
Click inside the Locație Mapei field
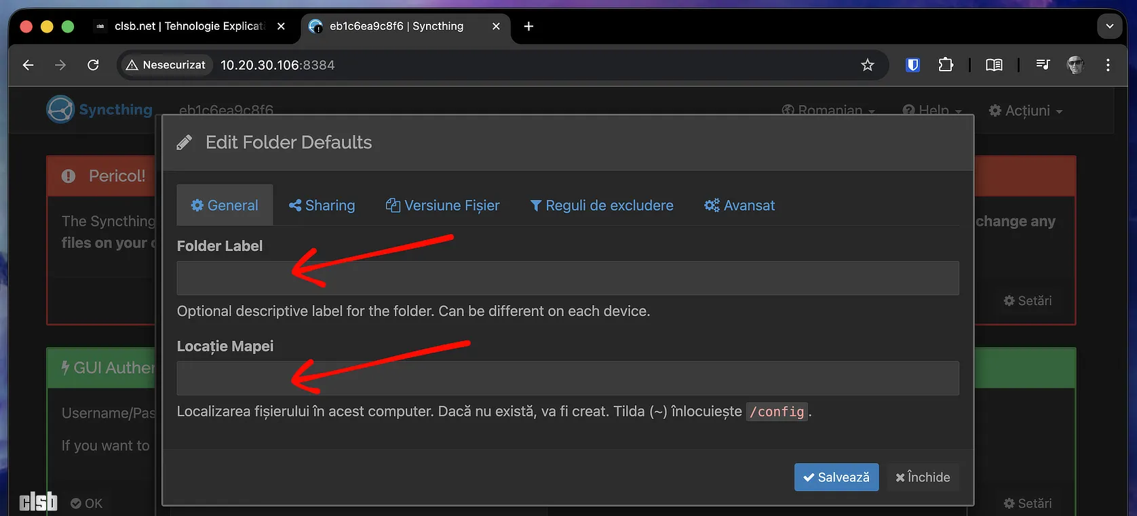click(x=567, y=378)
